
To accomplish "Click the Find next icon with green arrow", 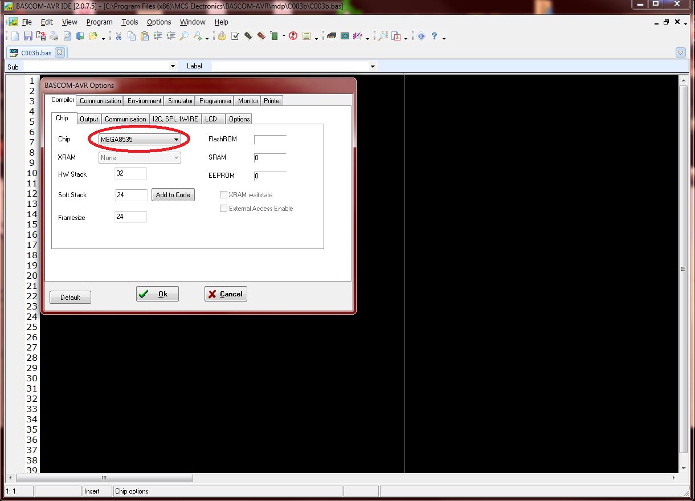I will click(197, 36).
